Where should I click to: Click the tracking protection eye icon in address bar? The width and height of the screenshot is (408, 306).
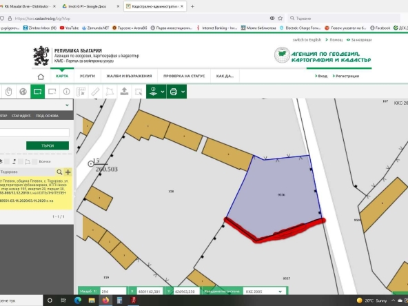tap(272, 18)
